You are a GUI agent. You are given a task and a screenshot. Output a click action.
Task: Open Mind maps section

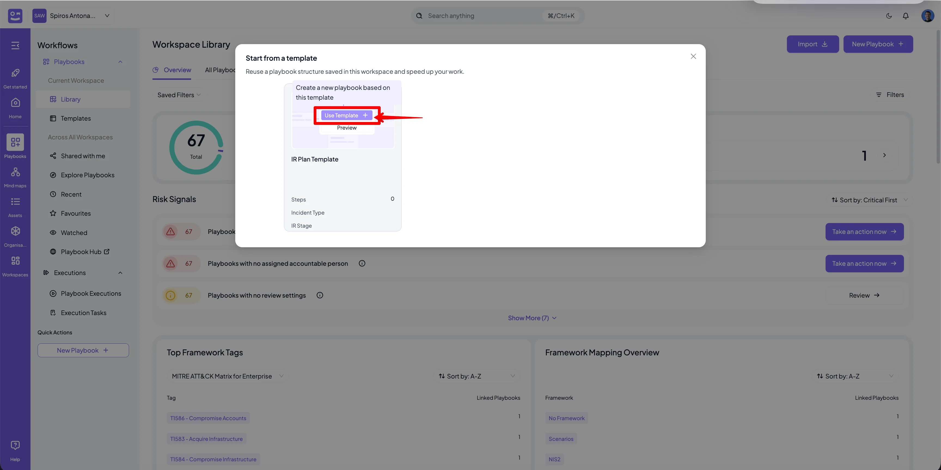[x=15, y=177]
